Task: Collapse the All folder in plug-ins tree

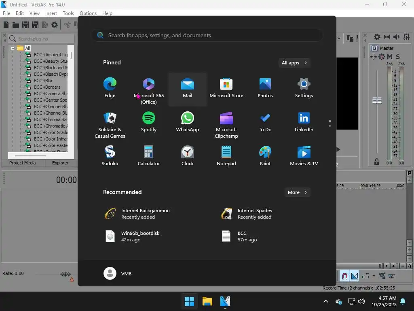Action: point(13,48)
